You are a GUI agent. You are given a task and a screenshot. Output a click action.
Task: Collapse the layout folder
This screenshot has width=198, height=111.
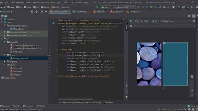pos(5,55)
